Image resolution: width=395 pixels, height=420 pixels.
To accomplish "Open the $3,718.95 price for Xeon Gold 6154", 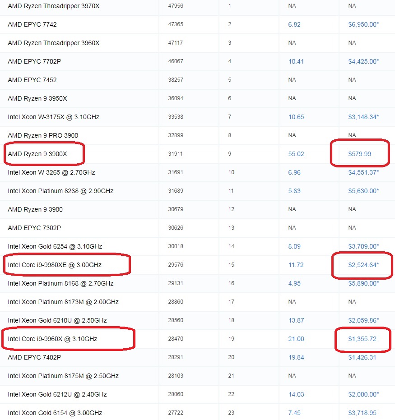I will coord(362,412).
